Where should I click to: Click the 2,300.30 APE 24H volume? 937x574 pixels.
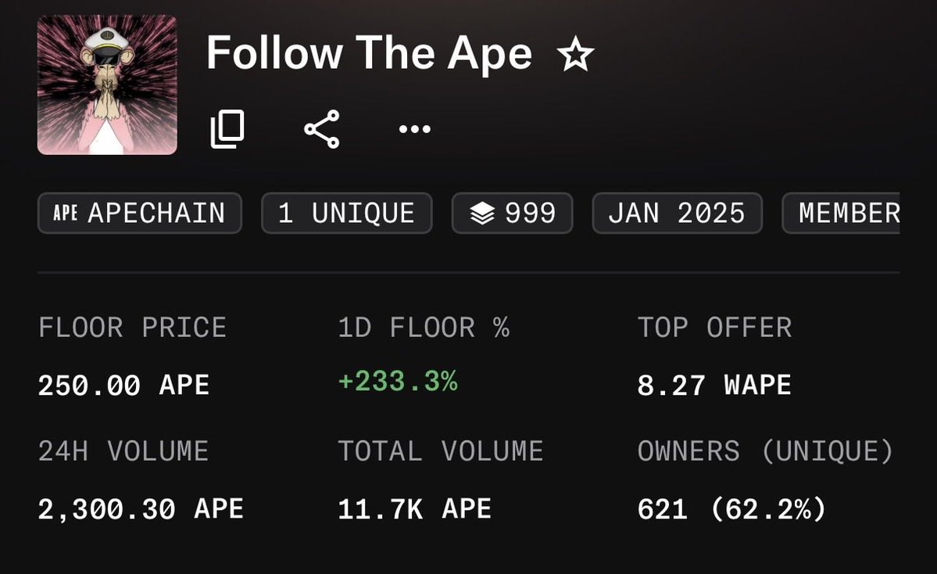point(141,509)
